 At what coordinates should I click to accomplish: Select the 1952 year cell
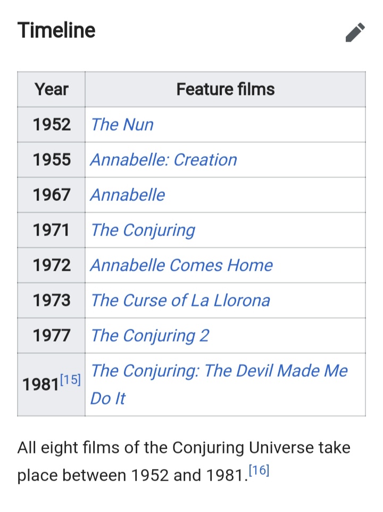[51, 125]
